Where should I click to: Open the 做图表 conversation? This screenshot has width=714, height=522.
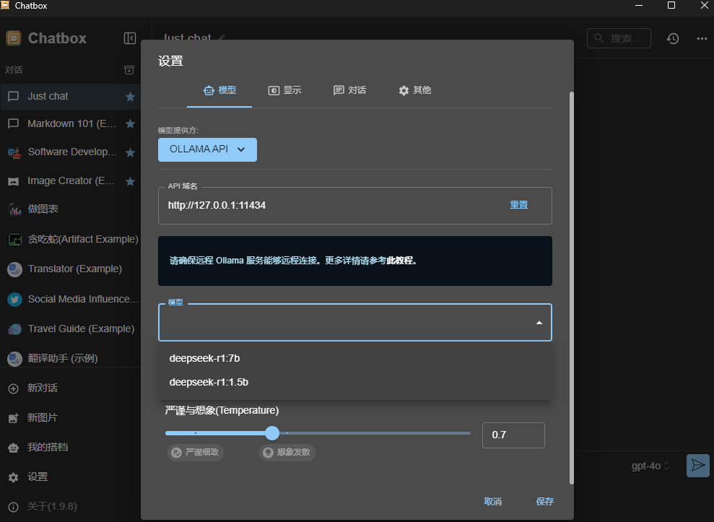70,209
